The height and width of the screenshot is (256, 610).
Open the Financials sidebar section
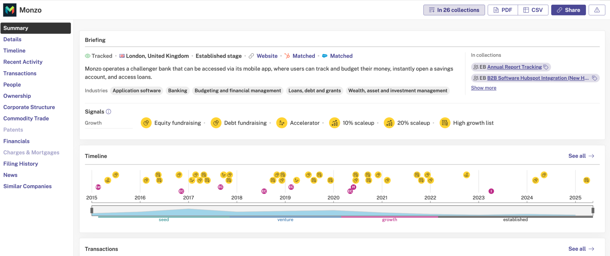pos(16,141)
